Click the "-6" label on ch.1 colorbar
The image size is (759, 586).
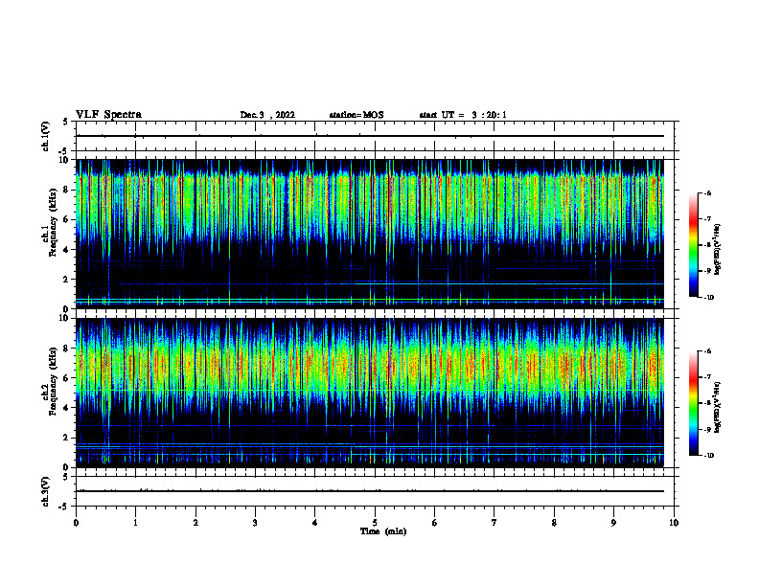(x=707, y=192)
